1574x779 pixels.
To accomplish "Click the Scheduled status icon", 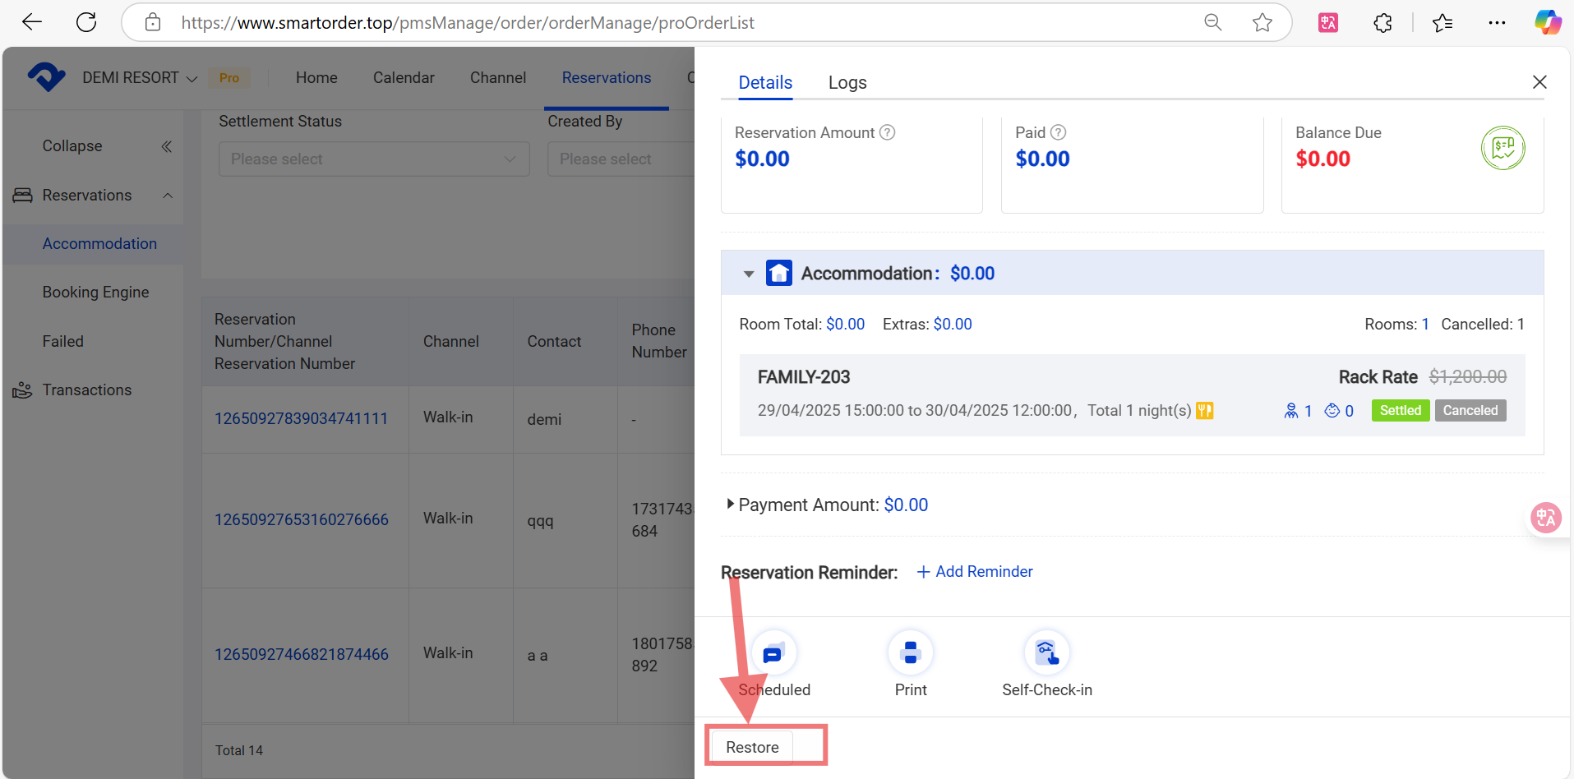I will [x=773, y=653].
